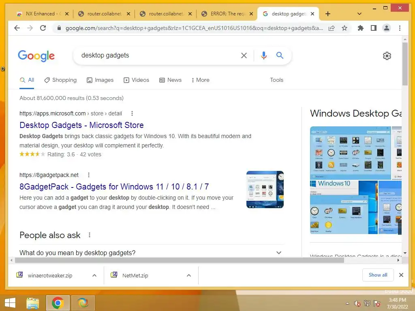Expand winaerotweaker.zip download options
Screen dimensions: 415x311
[94, 275]
